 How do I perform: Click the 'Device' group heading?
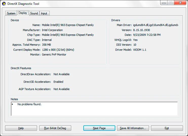point(15,20)
